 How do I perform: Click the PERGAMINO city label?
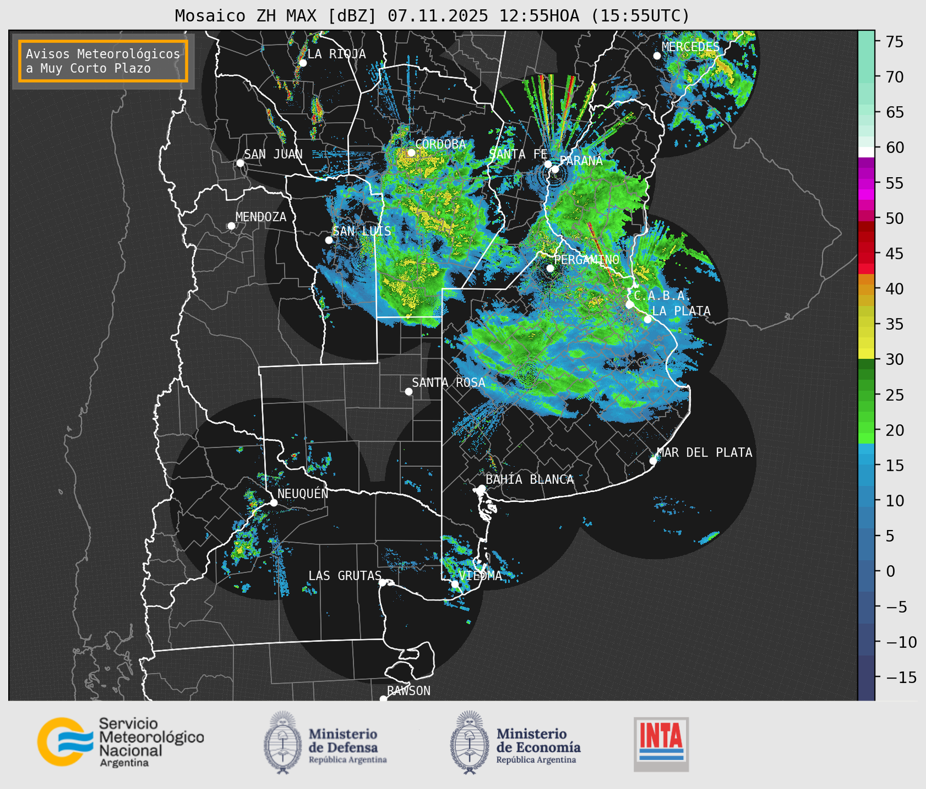(586, 259)
